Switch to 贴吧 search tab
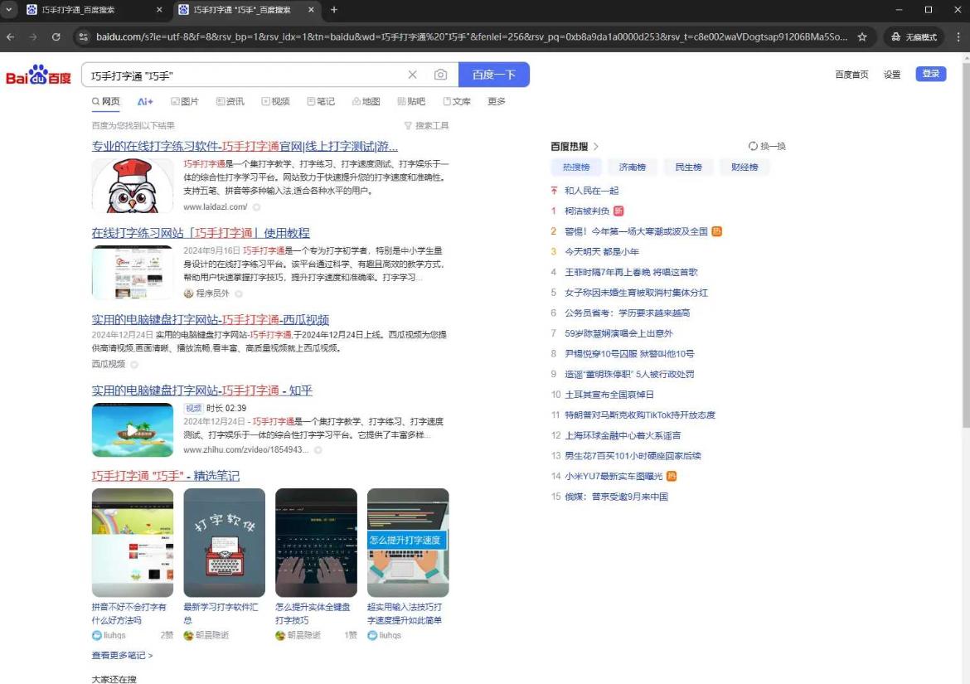The image size is (970, 684). tap(410, 101)
